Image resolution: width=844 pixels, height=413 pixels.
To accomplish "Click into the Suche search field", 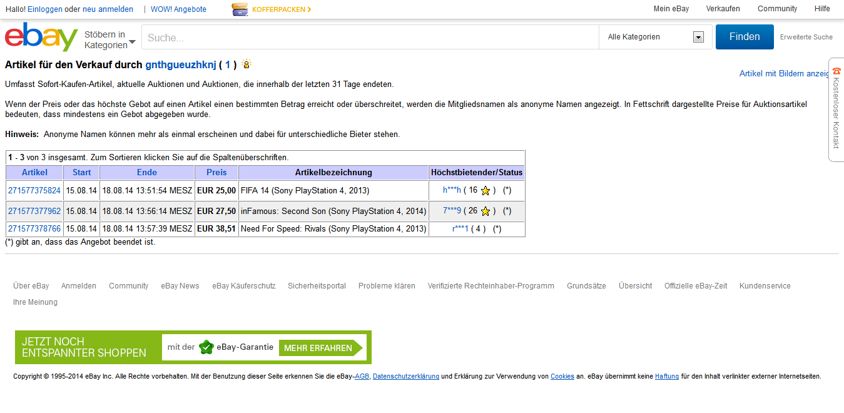I will point(370,38).
